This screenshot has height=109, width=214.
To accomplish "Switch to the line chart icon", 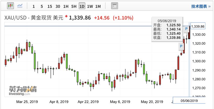I will 20,6.
